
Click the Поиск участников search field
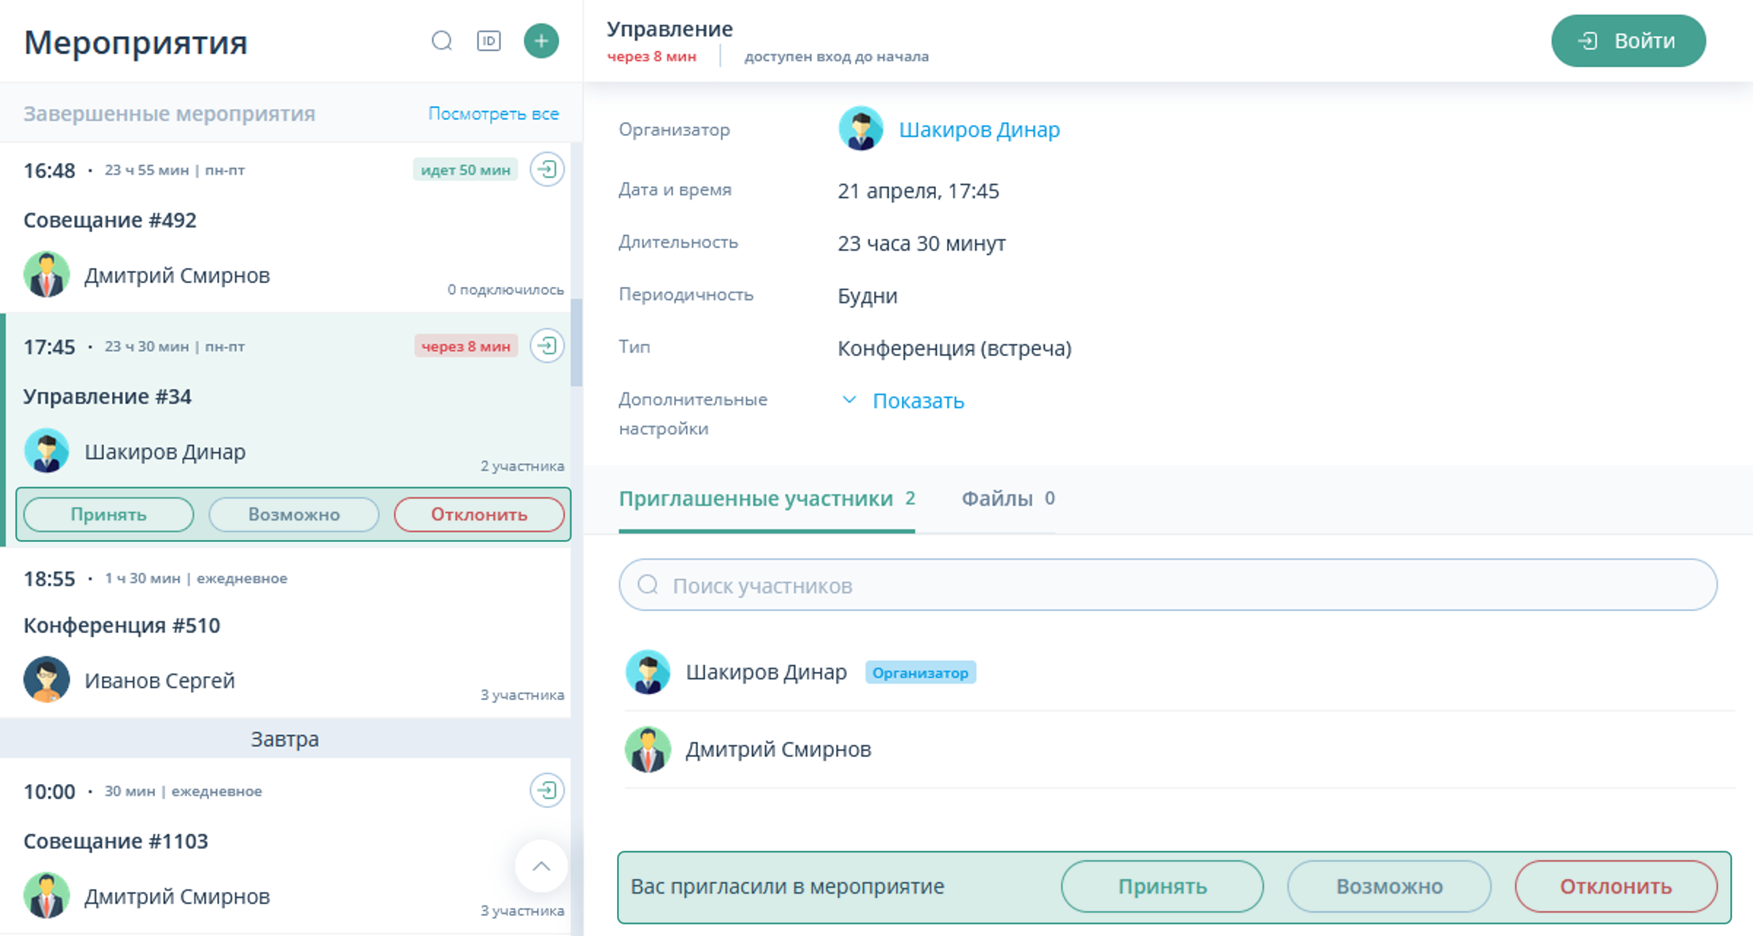click(1167, 585)
